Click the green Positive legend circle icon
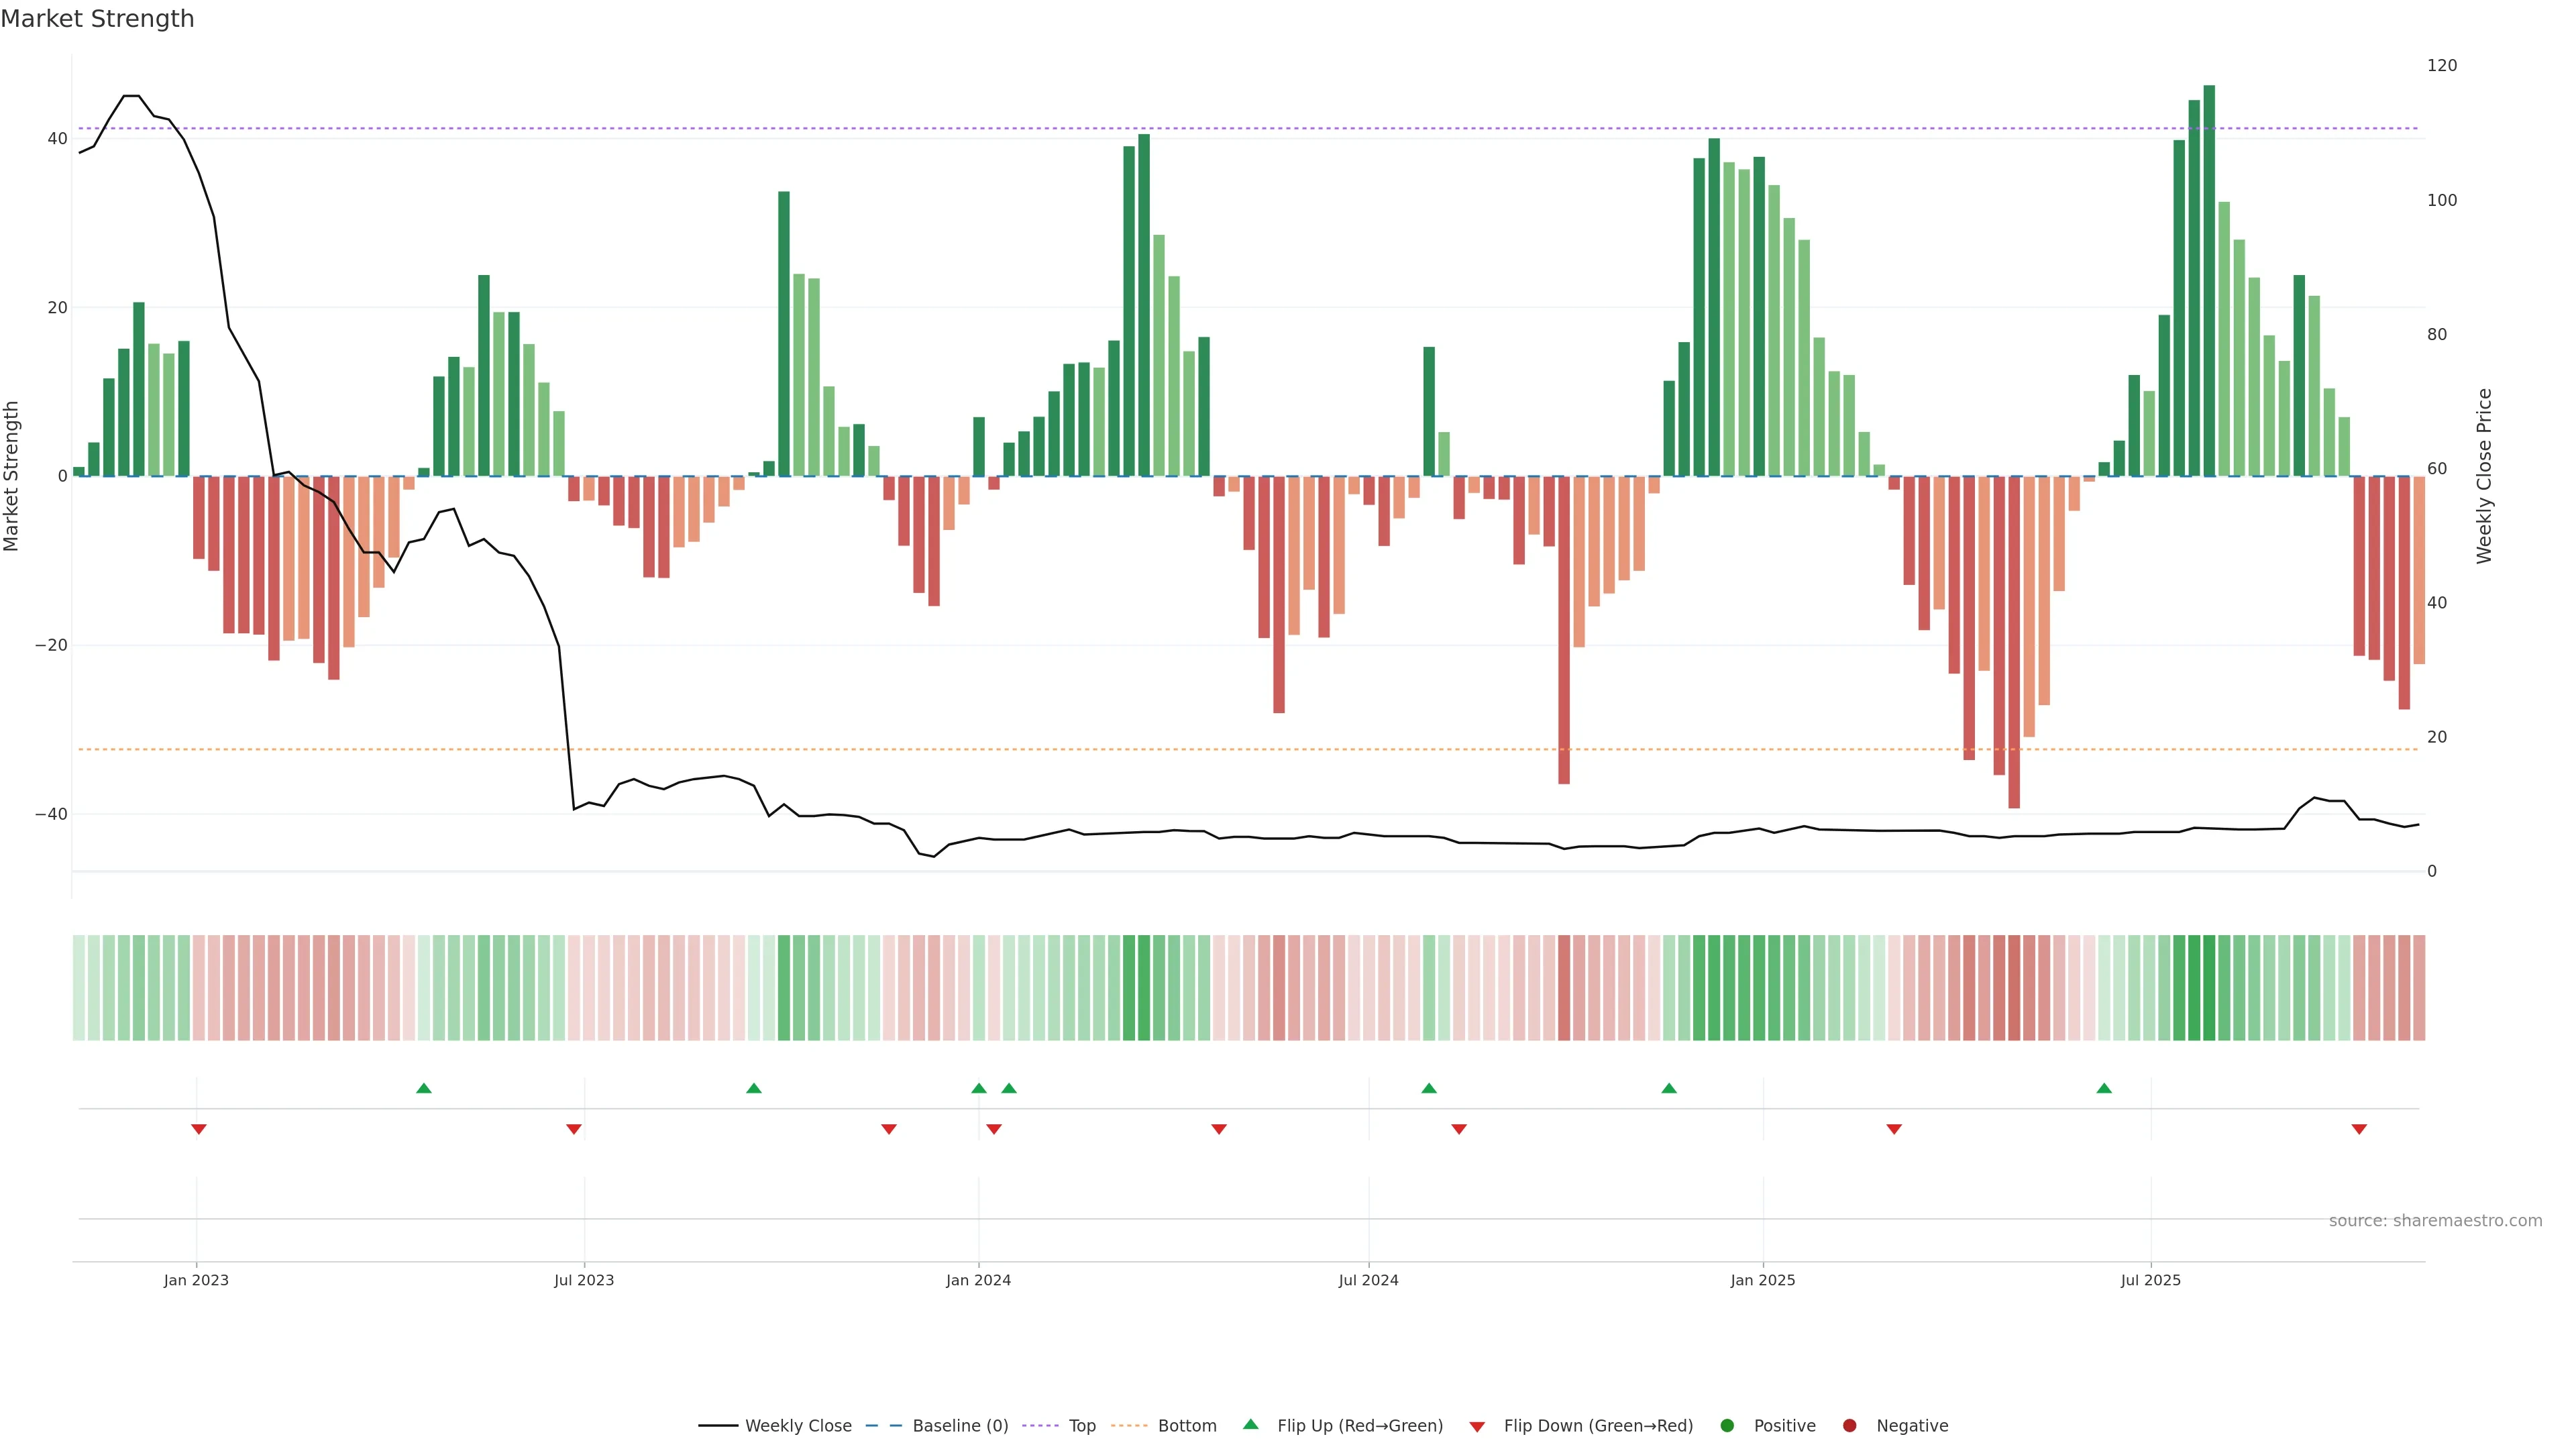 point(1727,1426)
